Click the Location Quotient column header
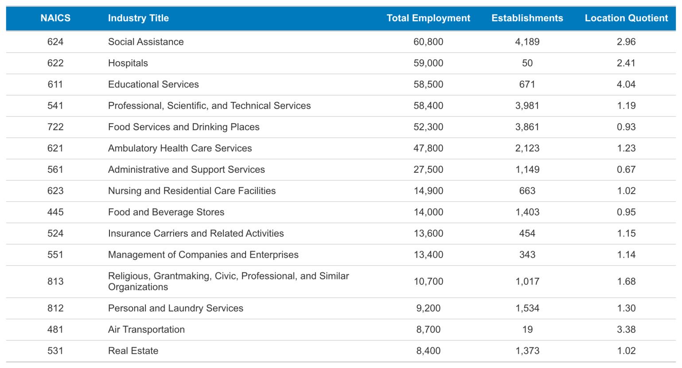The height and width of the screenshot is (368, 682). (x=626, y=18)
